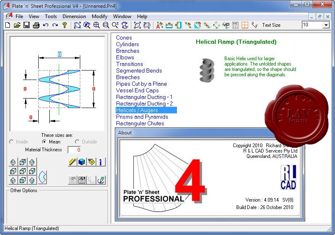Screen dimensions: 335x235
Task: Print using the printer toolbar icon
Action: click(36, 25)
